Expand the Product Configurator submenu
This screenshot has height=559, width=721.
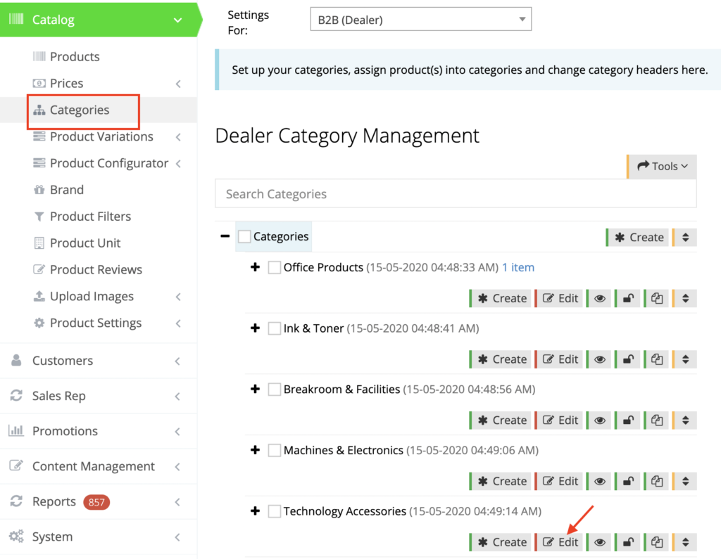point(178,164)
